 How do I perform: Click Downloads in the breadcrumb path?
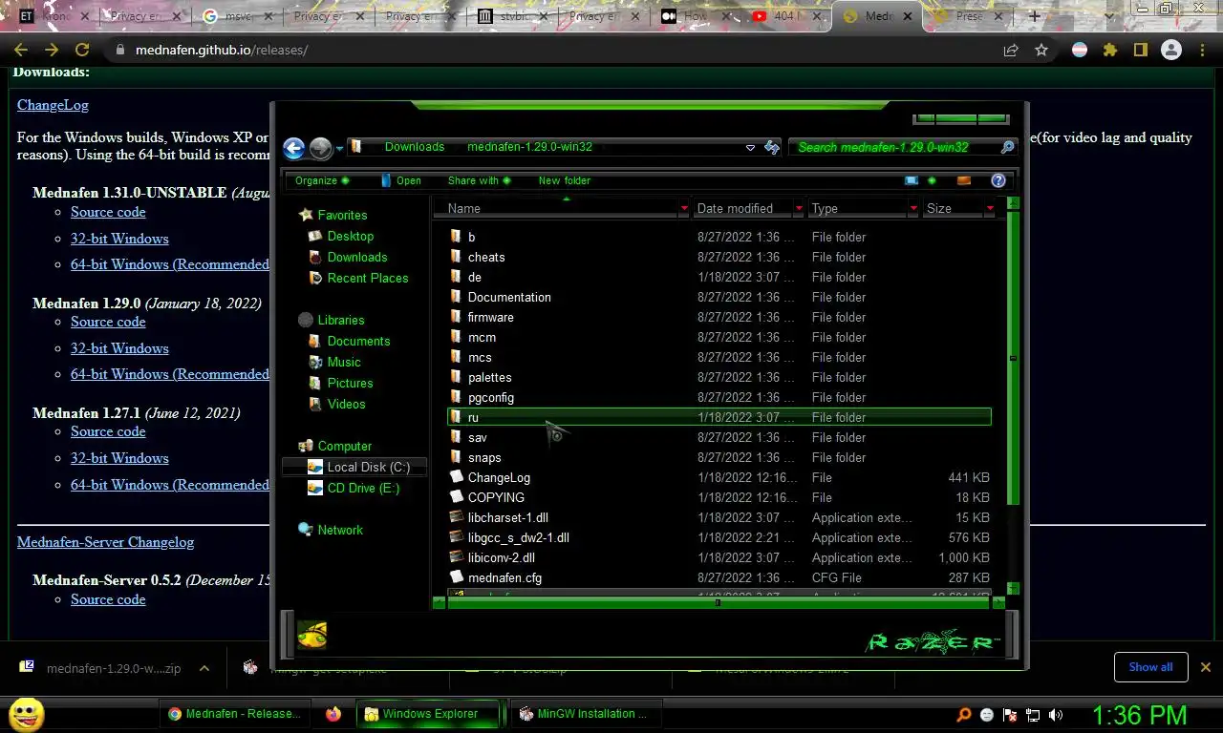[415, 147]
